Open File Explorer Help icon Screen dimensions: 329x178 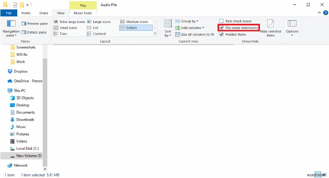325,13
